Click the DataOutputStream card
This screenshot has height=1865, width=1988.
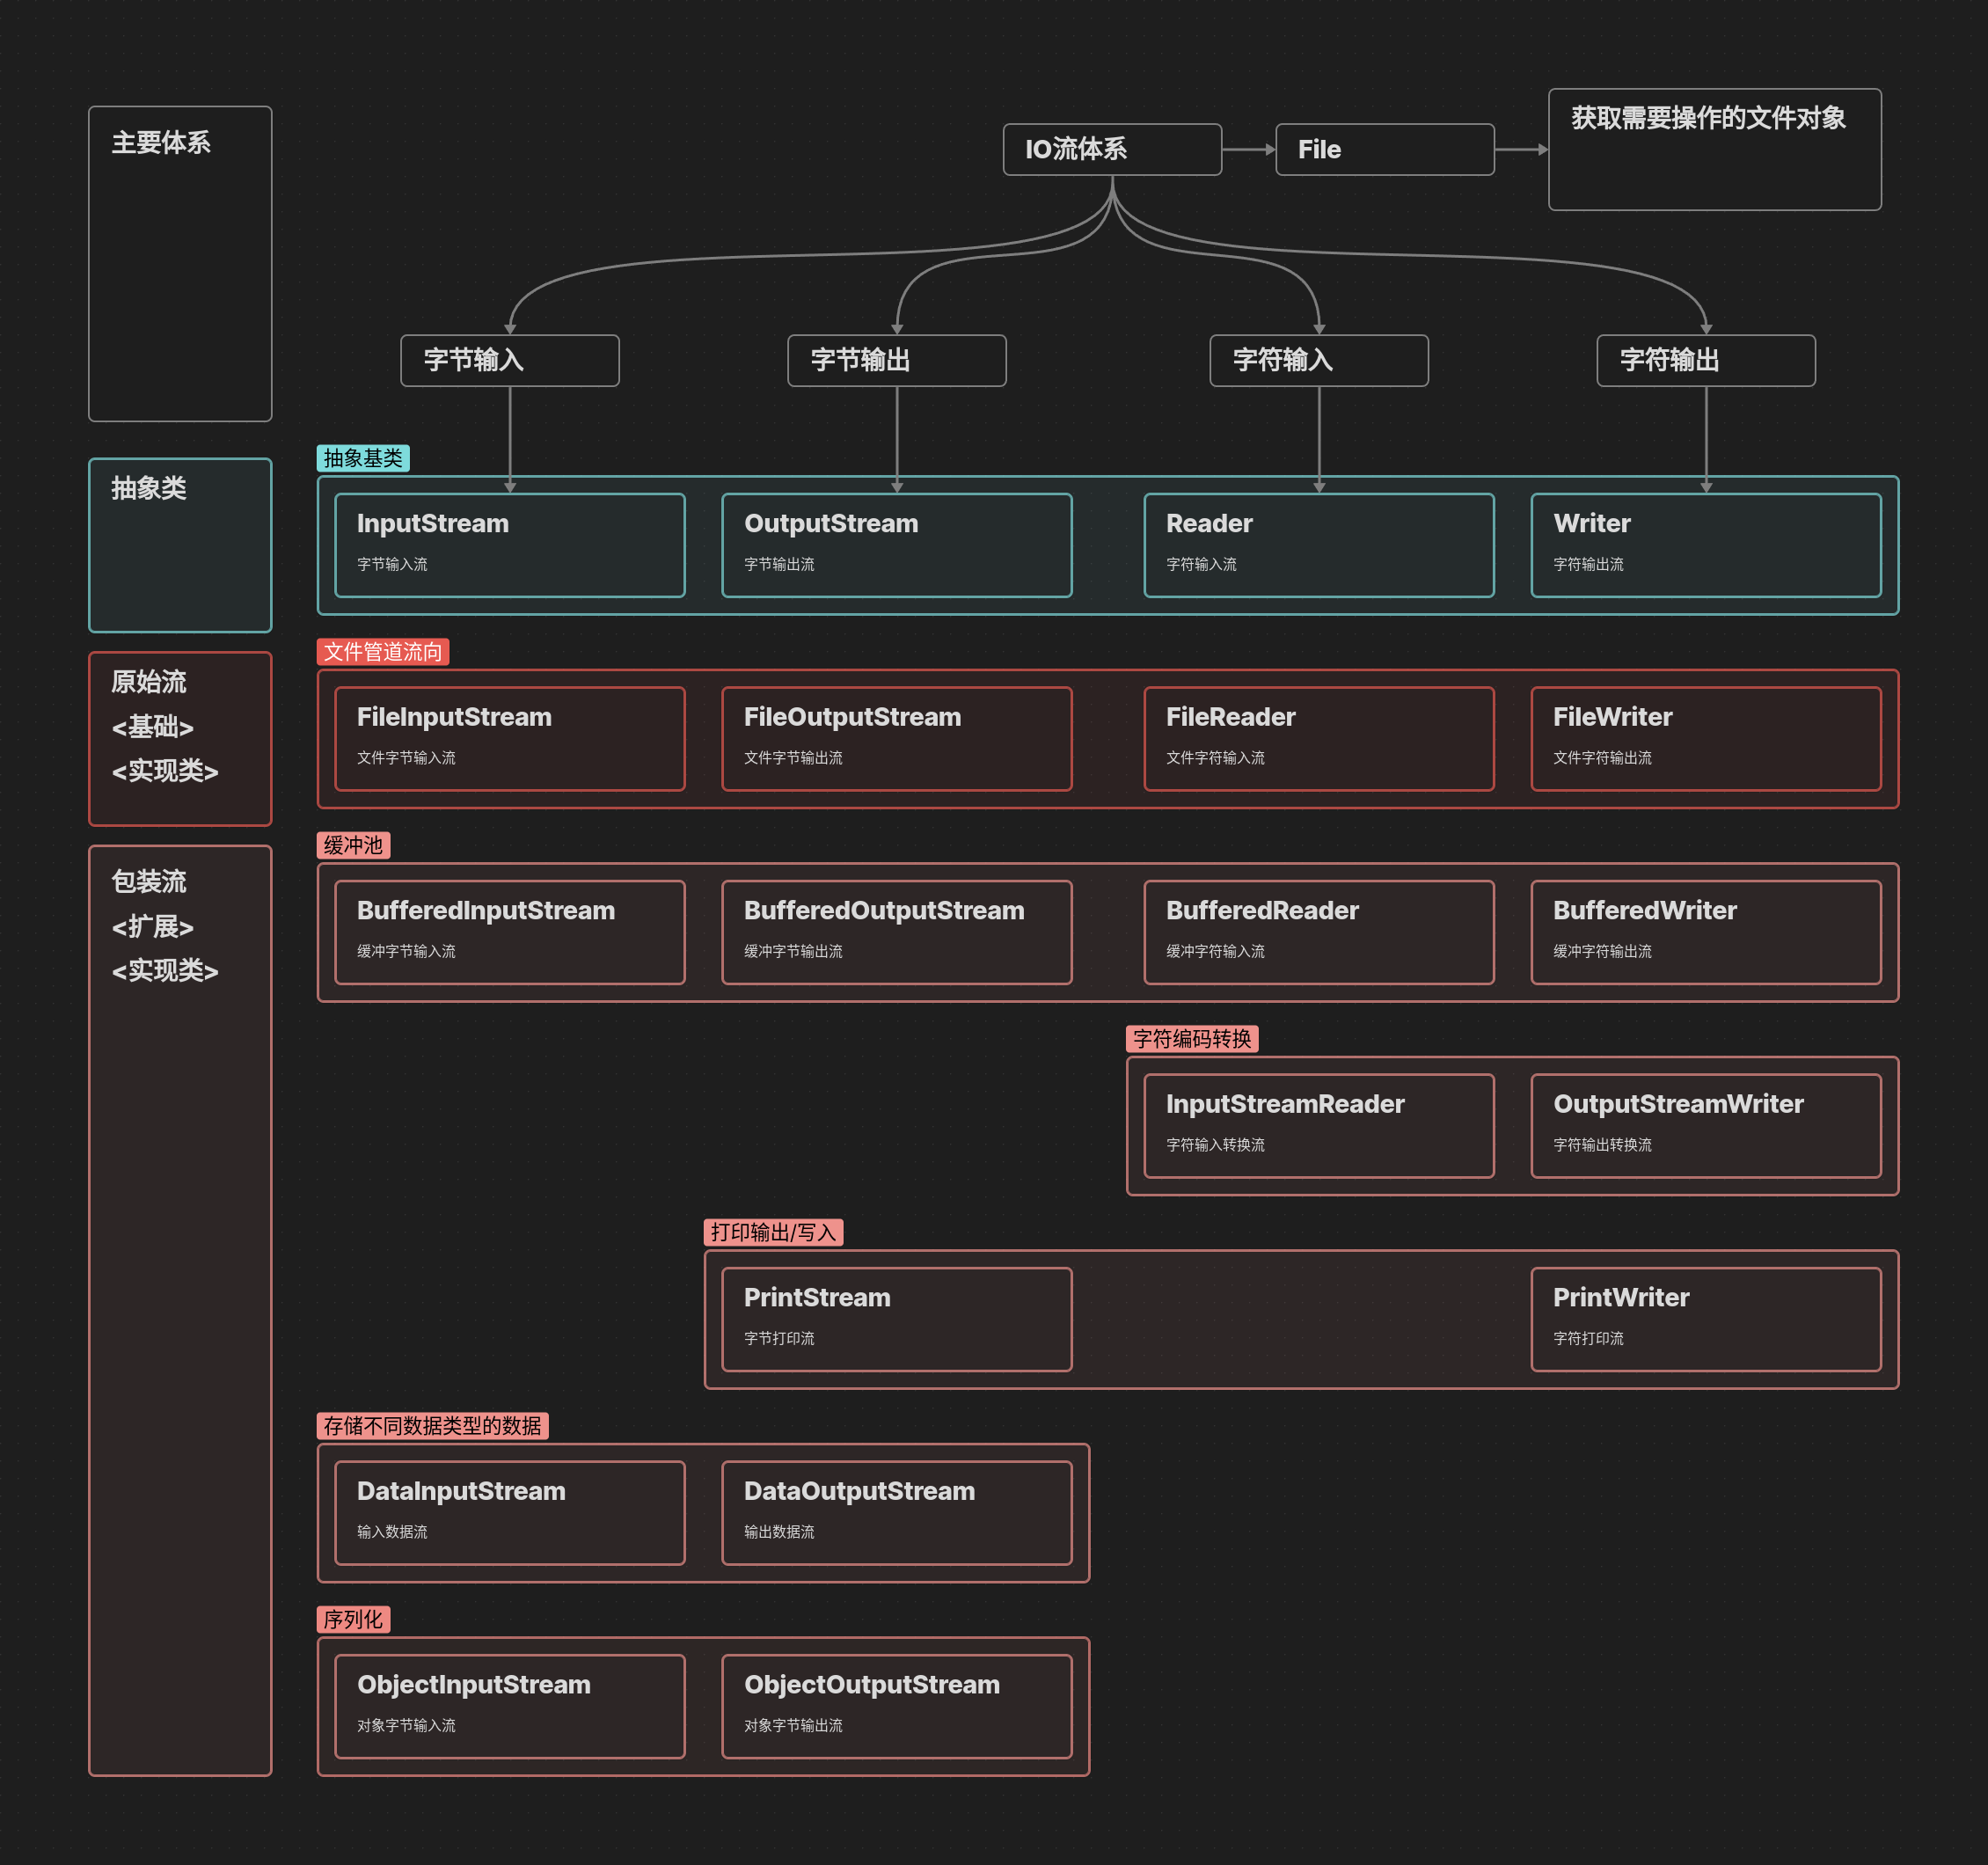pyautogui.click(x=896, y=1512)
